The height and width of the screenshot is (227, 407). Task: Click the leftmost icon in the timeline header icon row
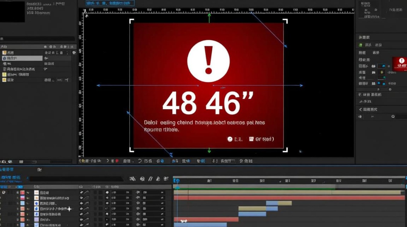pyautogui.click(x=132, y=179)
